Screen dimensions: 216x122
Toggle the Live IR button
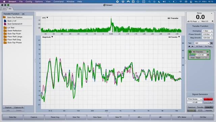click(209, 107)
